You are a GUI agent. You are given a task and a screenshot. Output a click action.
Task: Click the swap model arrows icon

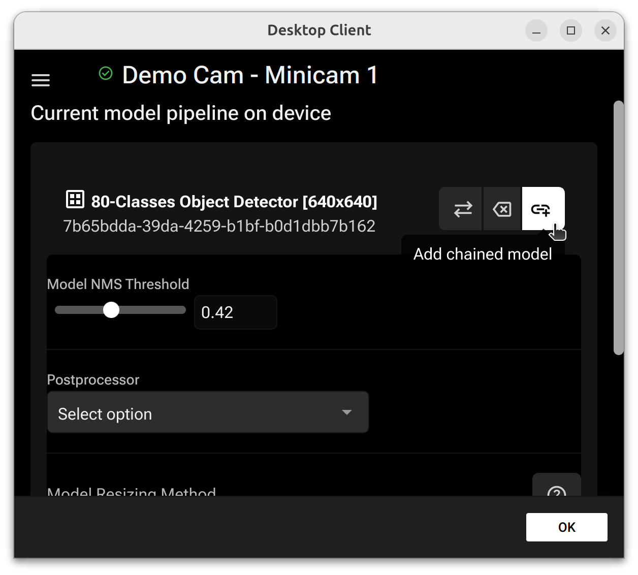462,209
